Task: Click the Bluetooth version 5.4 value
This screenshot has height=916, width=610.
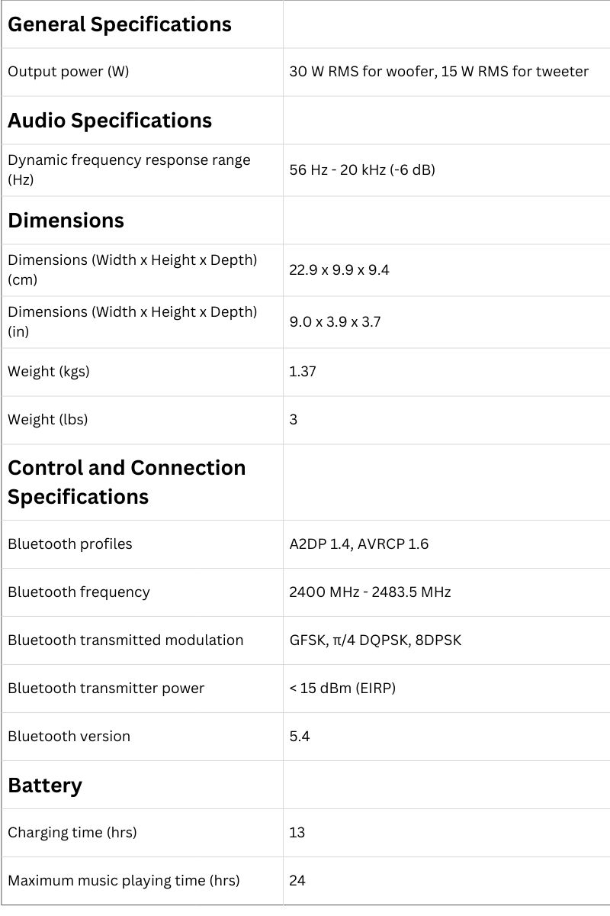Action: [300, 737]
